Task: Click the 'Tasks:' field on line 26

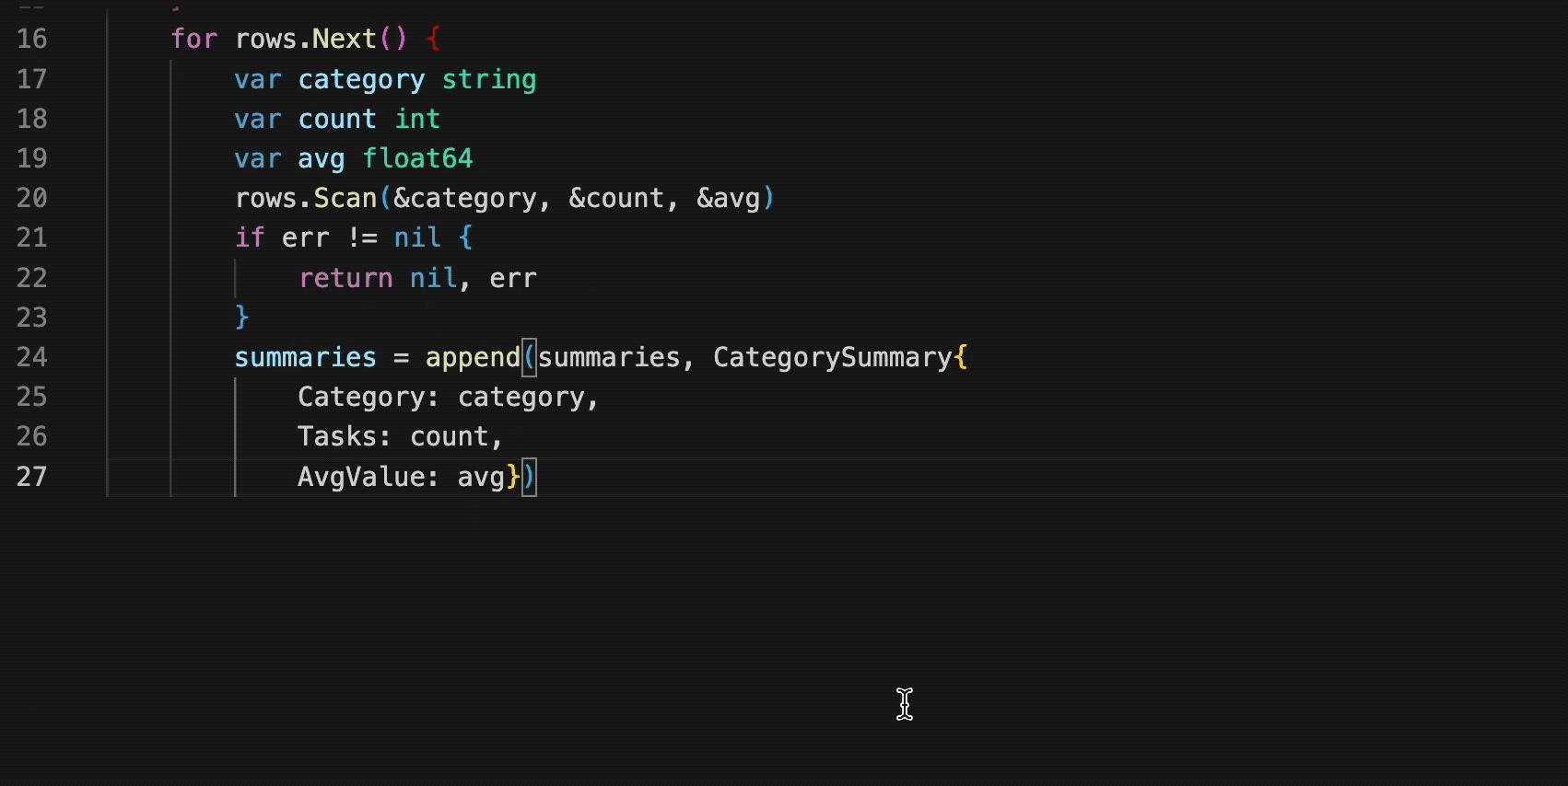Action: (x=345, y=436)
